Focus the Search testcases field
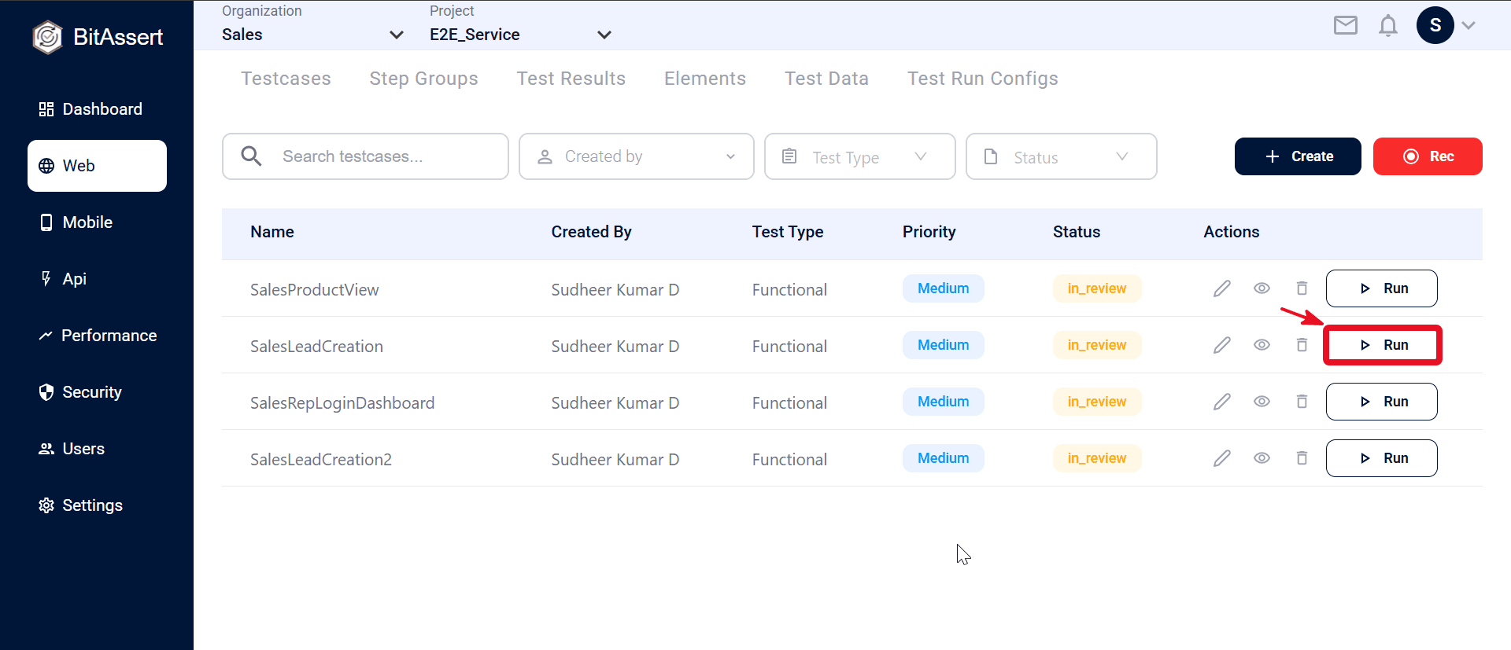This screenshot has width=1511, height=650. click(365, 156)
